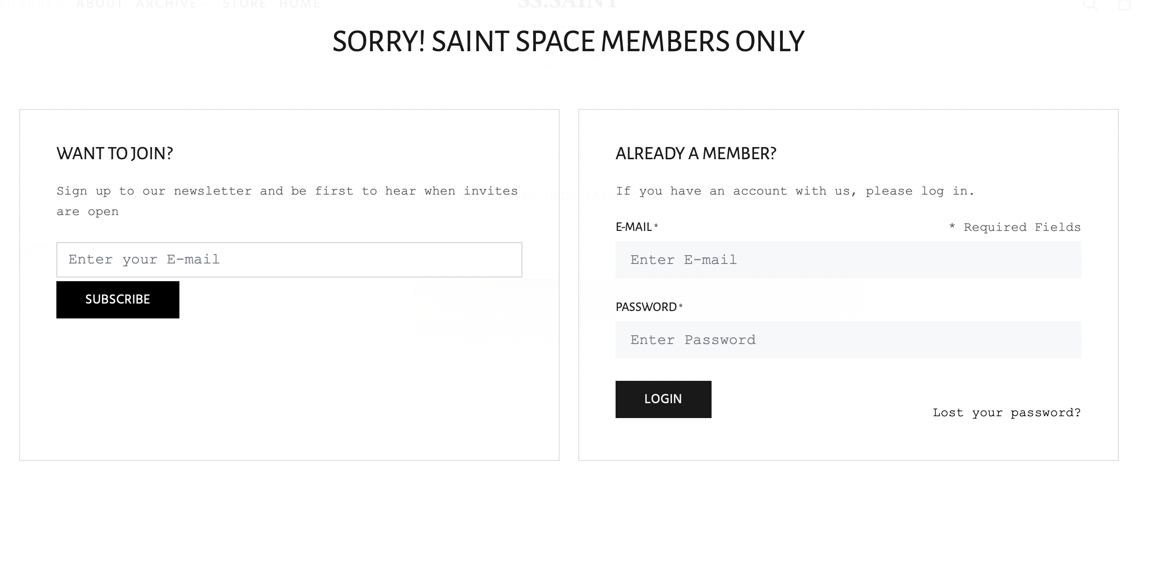Click the LOGIN button
The height and width of the screenshot is (581, 1151).
pos(663,399)
